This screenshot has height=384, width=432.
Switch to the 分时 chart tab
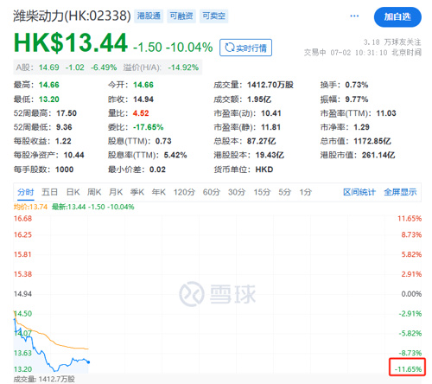pos(25,192)
